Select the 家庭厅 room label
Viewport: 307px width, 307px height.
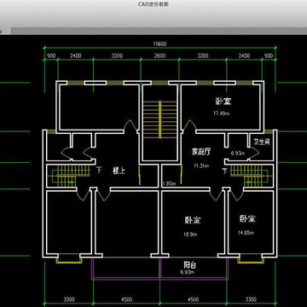coord(201,152)
